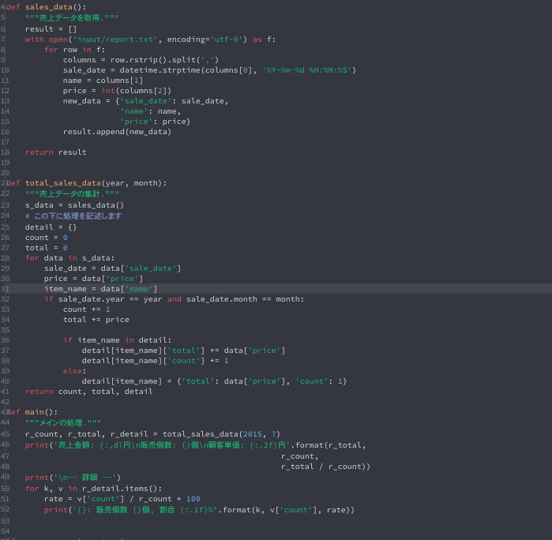The width and height of the screenshot is (552, 540).
Task: Click the 'else:' line
Action: point(75,371)
